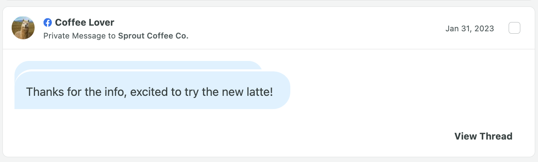Select this message using its checkbox

(x=514, y=28)
